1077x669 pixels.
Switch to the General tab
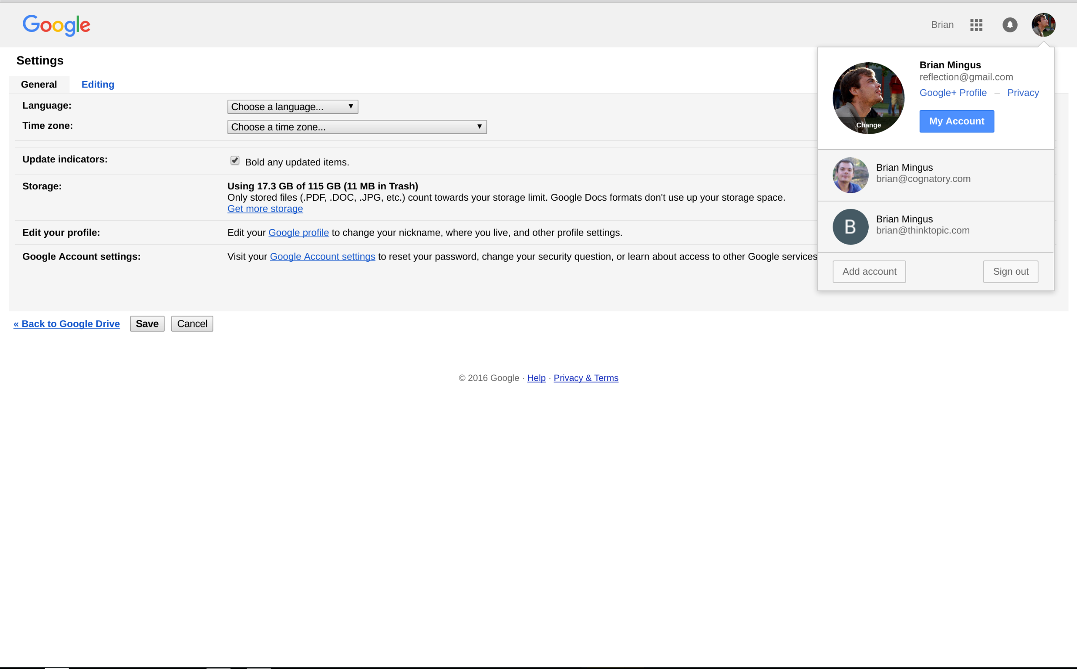click(x=39, y=85)
